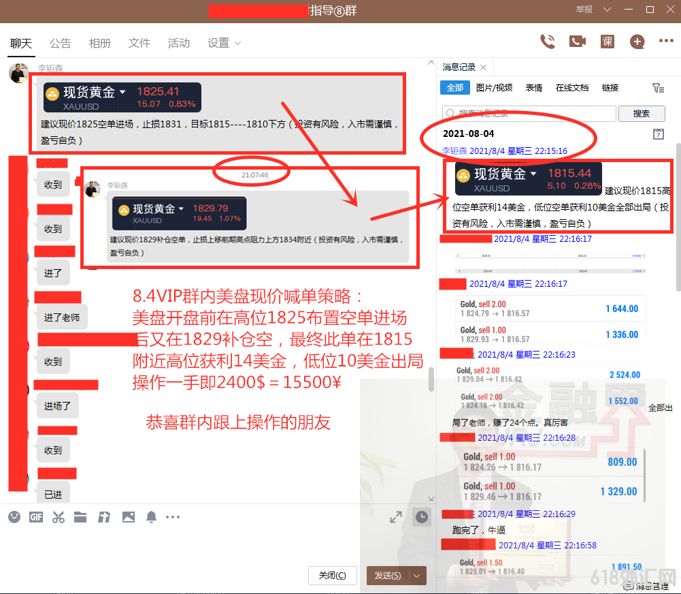Image resolution: width=681 pixels, height=594 pixels.
Task: Open calendar date picker in message records
Action: [x=658, y=134]
